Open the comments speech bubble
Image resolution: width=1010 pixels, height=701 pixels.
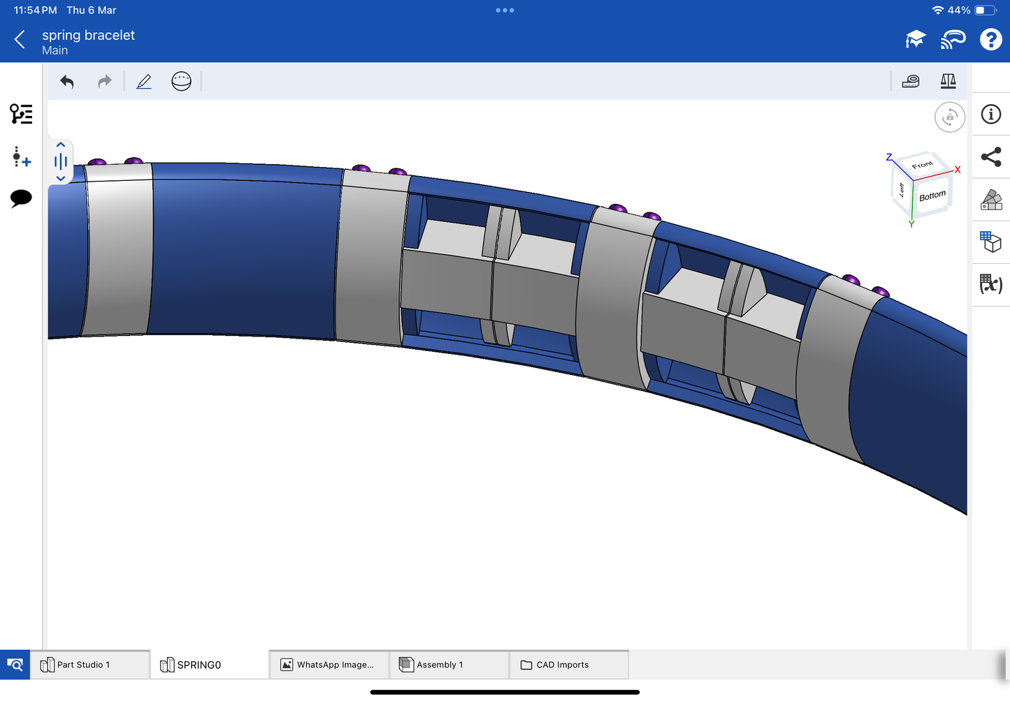coord(21,198)
